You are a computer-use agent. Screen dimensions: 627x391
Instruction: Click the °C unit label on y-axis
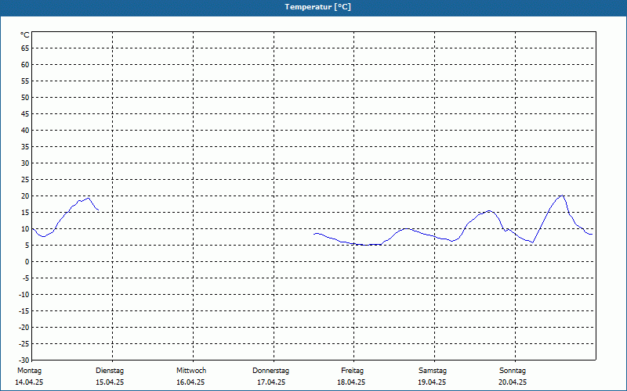coord(25,35)
